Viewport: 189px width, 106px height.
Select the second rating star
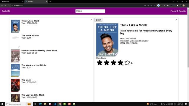click(x=107, y=63)
